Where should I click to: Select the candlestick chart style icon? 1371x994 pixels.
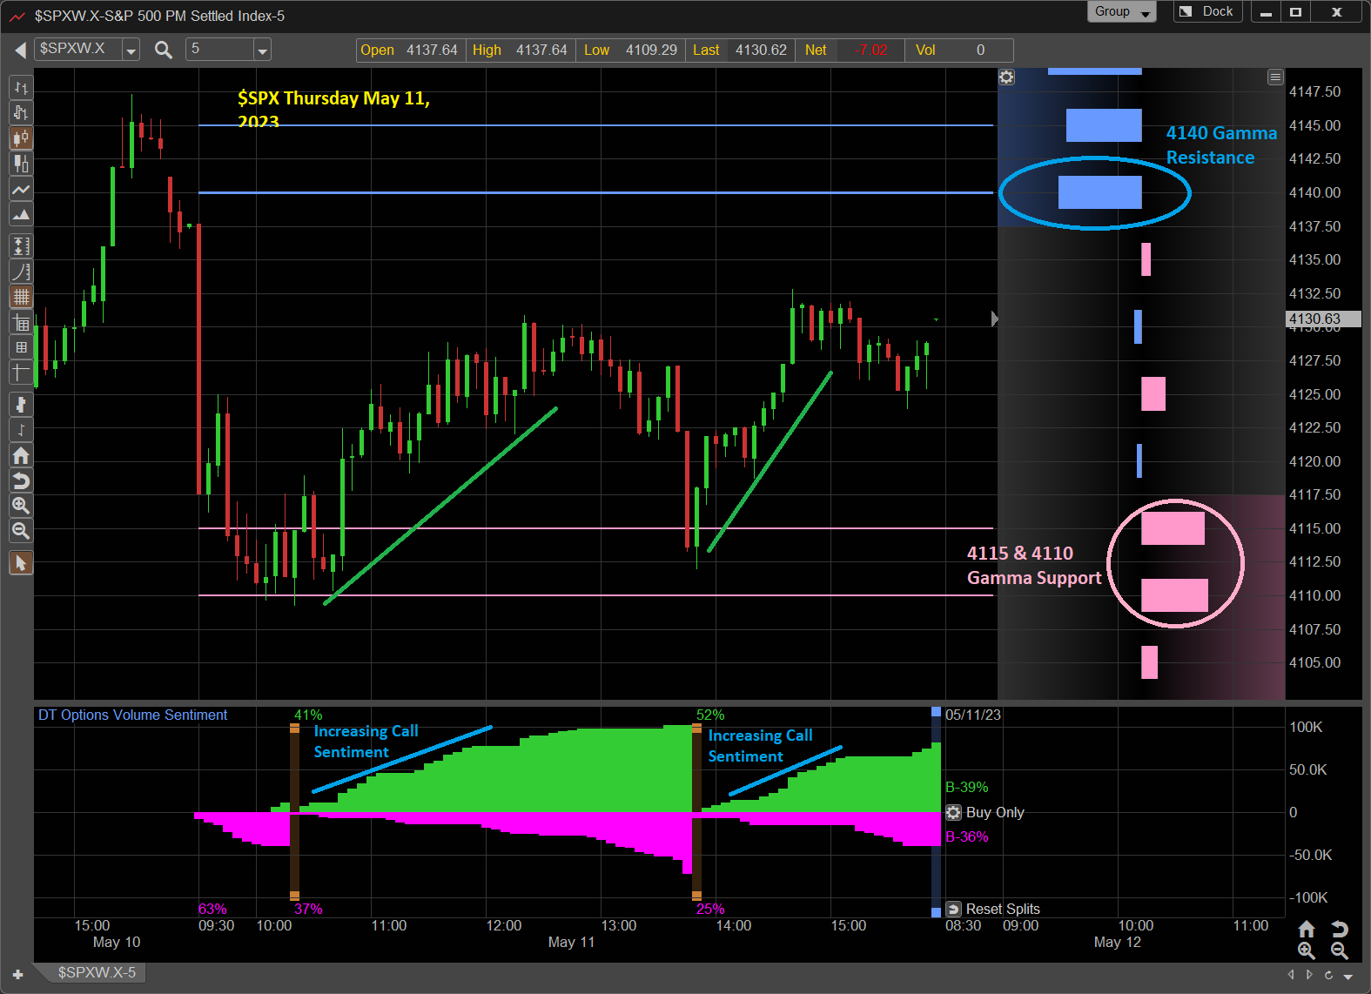(x=21, y=138)
